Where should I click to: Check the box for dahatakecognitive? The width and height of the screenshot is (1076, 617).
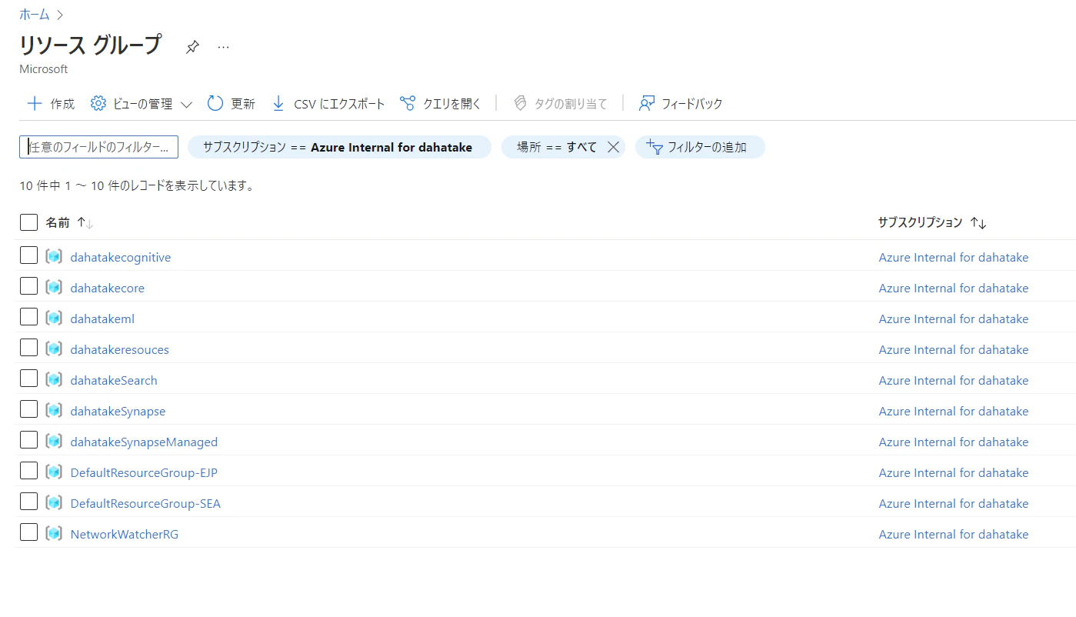pos(28,255)
